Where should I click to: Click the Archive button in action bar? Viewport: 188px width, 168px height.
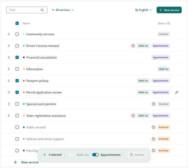(x=137, y=155)
